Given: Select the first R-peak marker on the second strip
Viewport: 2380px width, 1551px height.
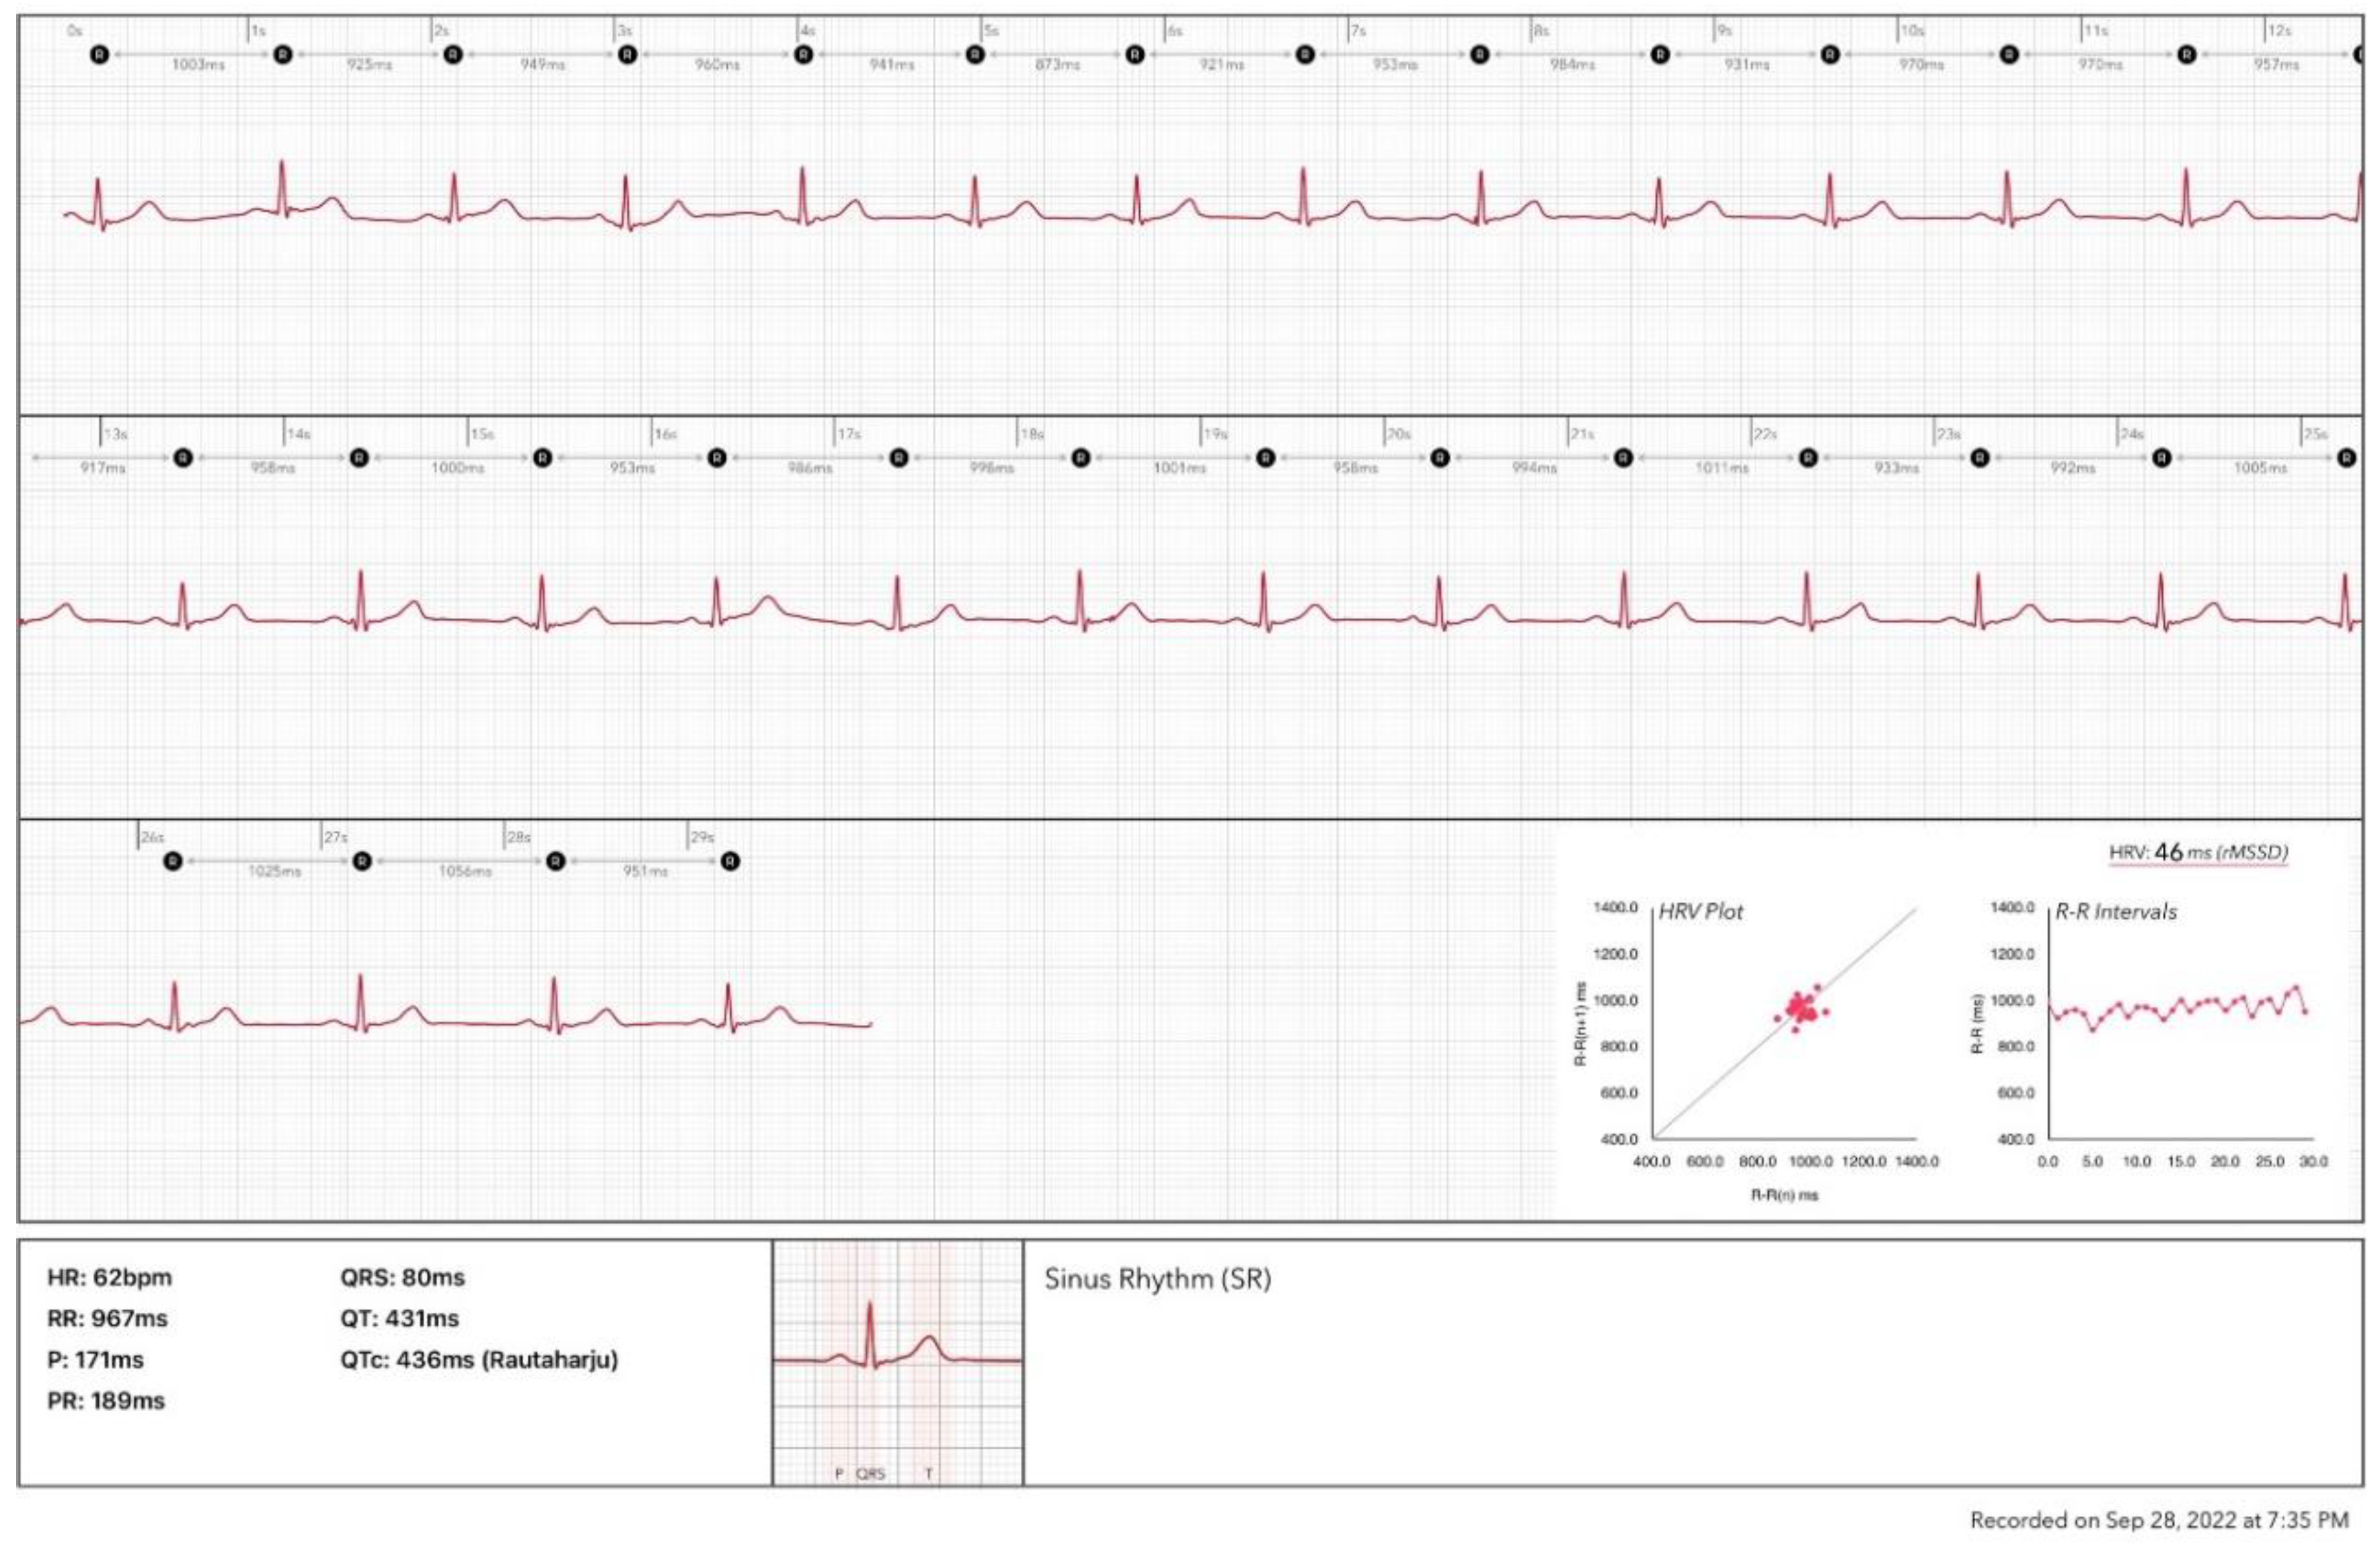Looking at the screenshot, I should pyautogui.click(x=182, y=457).
